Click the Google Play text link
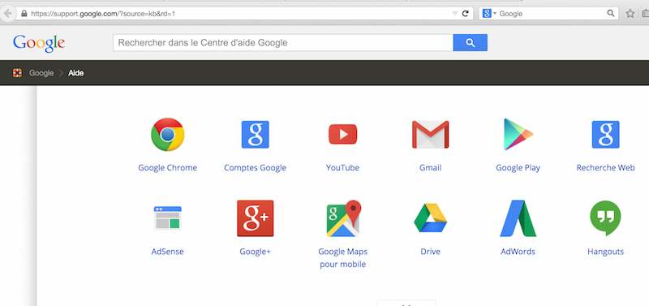 (x=518, y=168)
